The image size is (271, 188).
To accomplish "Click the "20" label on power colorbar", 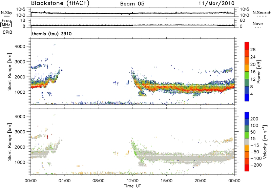I will coord(253,64).
